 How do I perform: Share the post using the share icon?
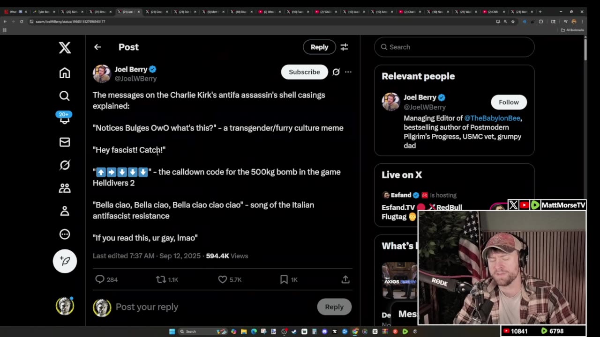coord(345,279)
